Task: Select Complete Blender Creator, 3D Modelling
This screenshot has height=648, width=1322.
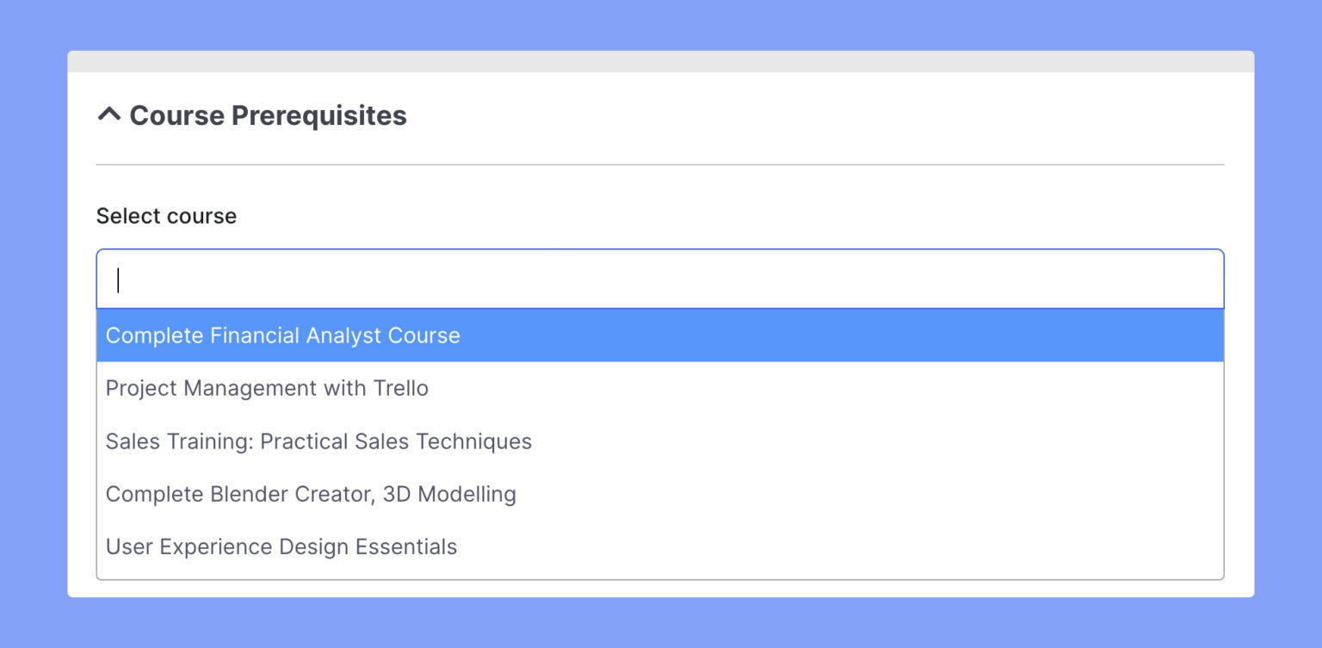Action: pyautogui.click(x=311, y=494)
